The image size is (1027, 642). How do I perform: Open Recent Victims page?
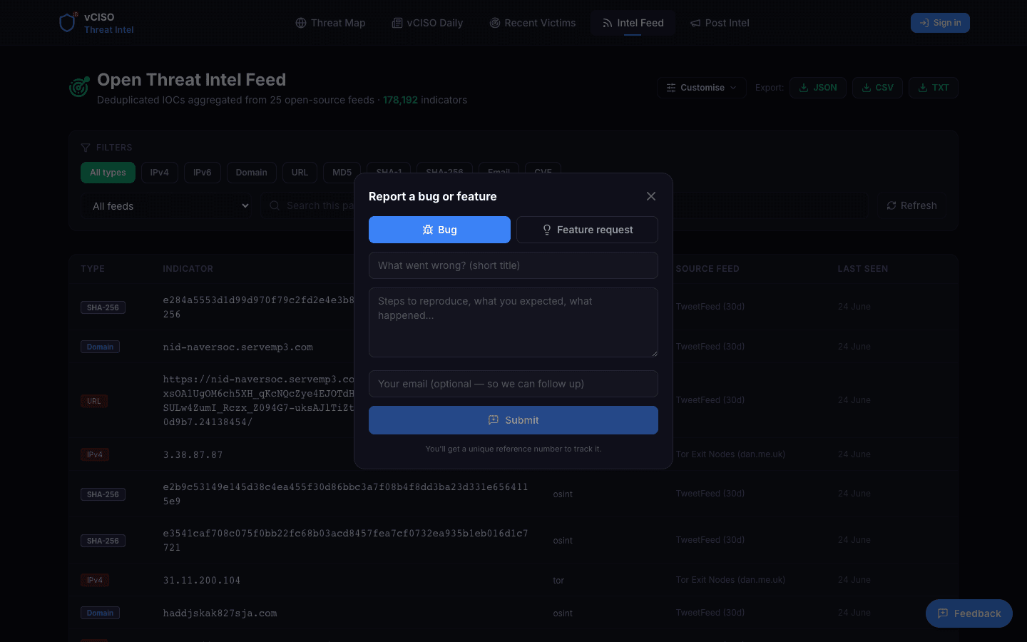click(x=533, y=23)
